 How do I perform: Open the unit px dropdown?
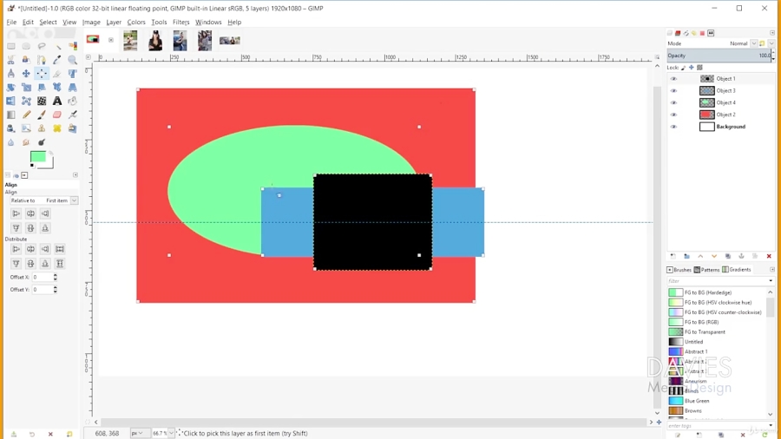137,433
